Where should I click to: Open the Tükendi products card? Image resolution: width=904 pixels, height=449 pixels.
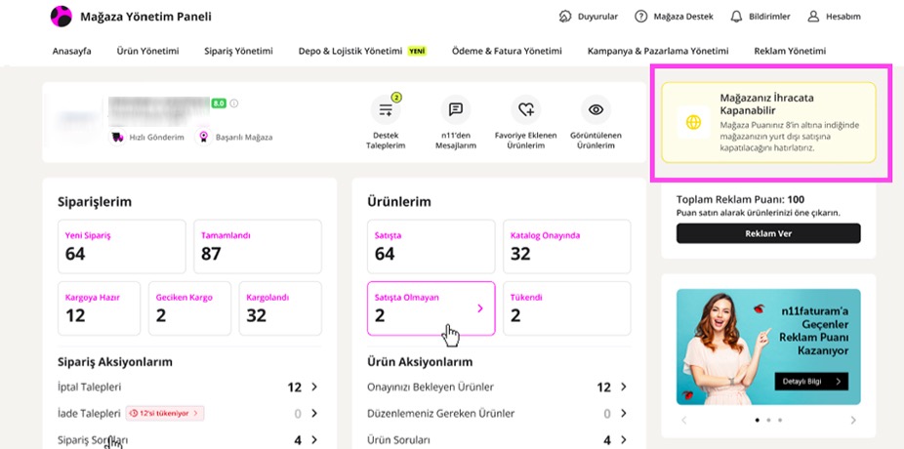point(567,308)
